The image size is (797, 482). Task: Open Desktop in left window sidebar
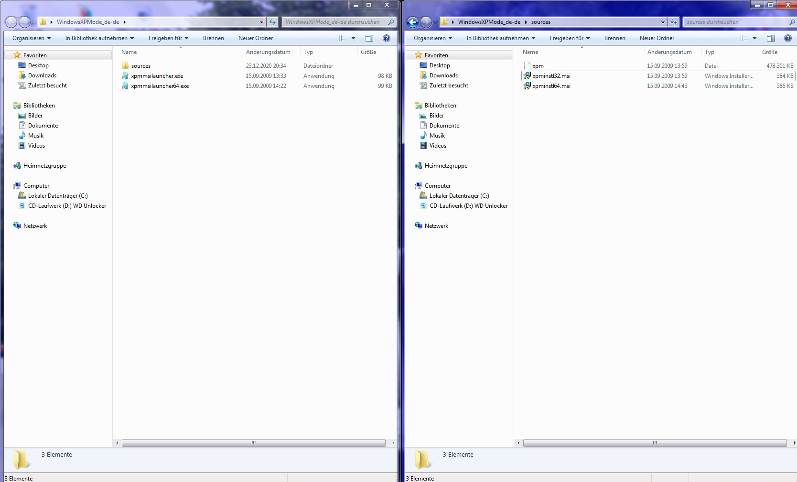pyautogui.click(x=38, y=65)
